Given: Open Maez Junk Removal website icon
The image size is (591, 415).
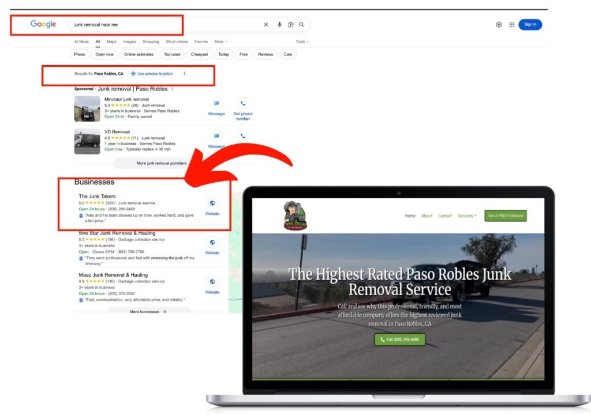Looking at the screenshot, I should tap(212, 282).
